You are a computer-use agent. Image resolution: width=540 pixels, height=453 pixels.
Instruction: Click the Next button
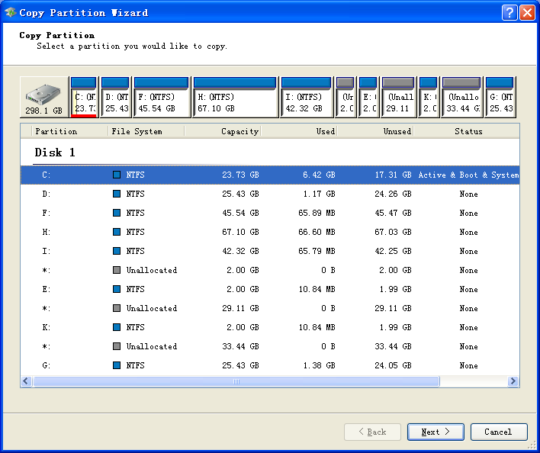tap(436, 432)
